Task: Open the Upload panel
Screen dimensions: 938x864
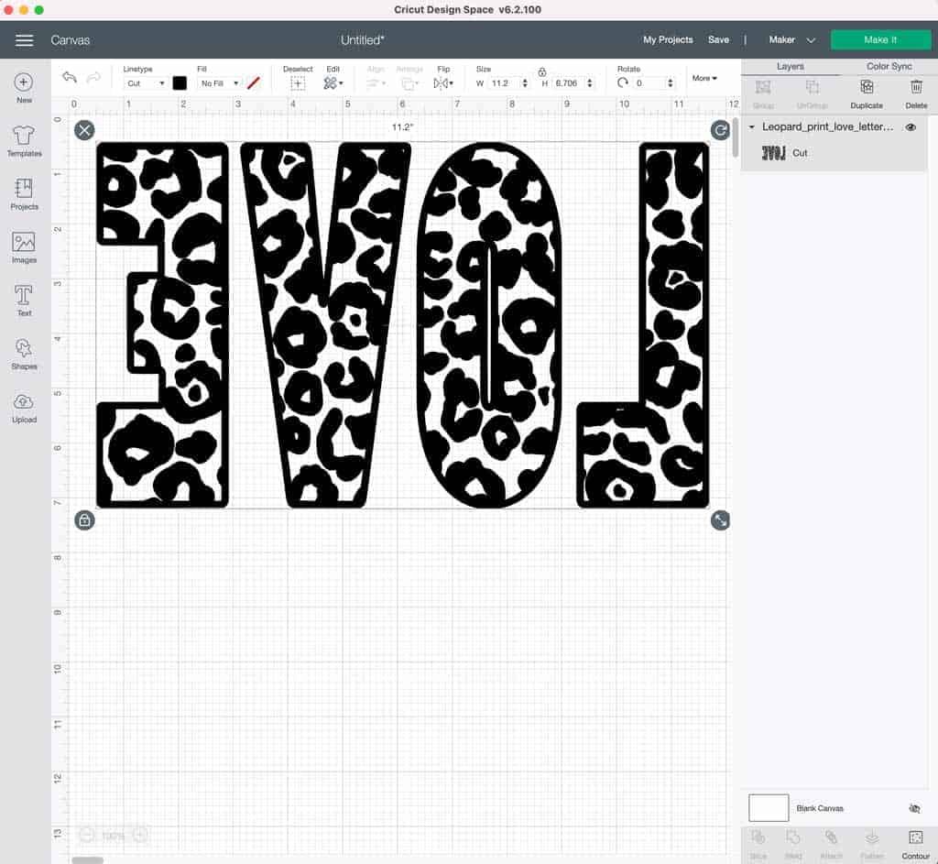Action: coord(24,408)
